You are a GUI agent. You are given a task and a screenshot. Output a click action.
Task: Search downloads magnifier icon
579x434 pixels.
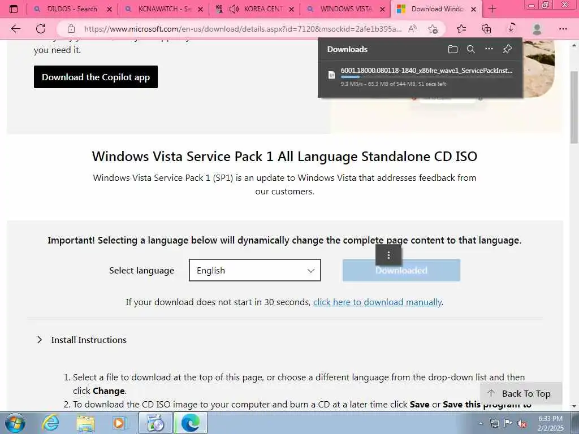[471, 49]
